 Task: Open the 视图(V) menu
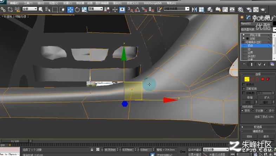point(53,3)
